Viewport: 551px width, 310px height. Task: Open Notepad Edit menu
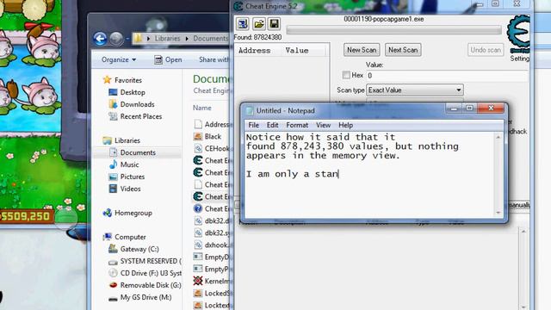click(272, 125)
